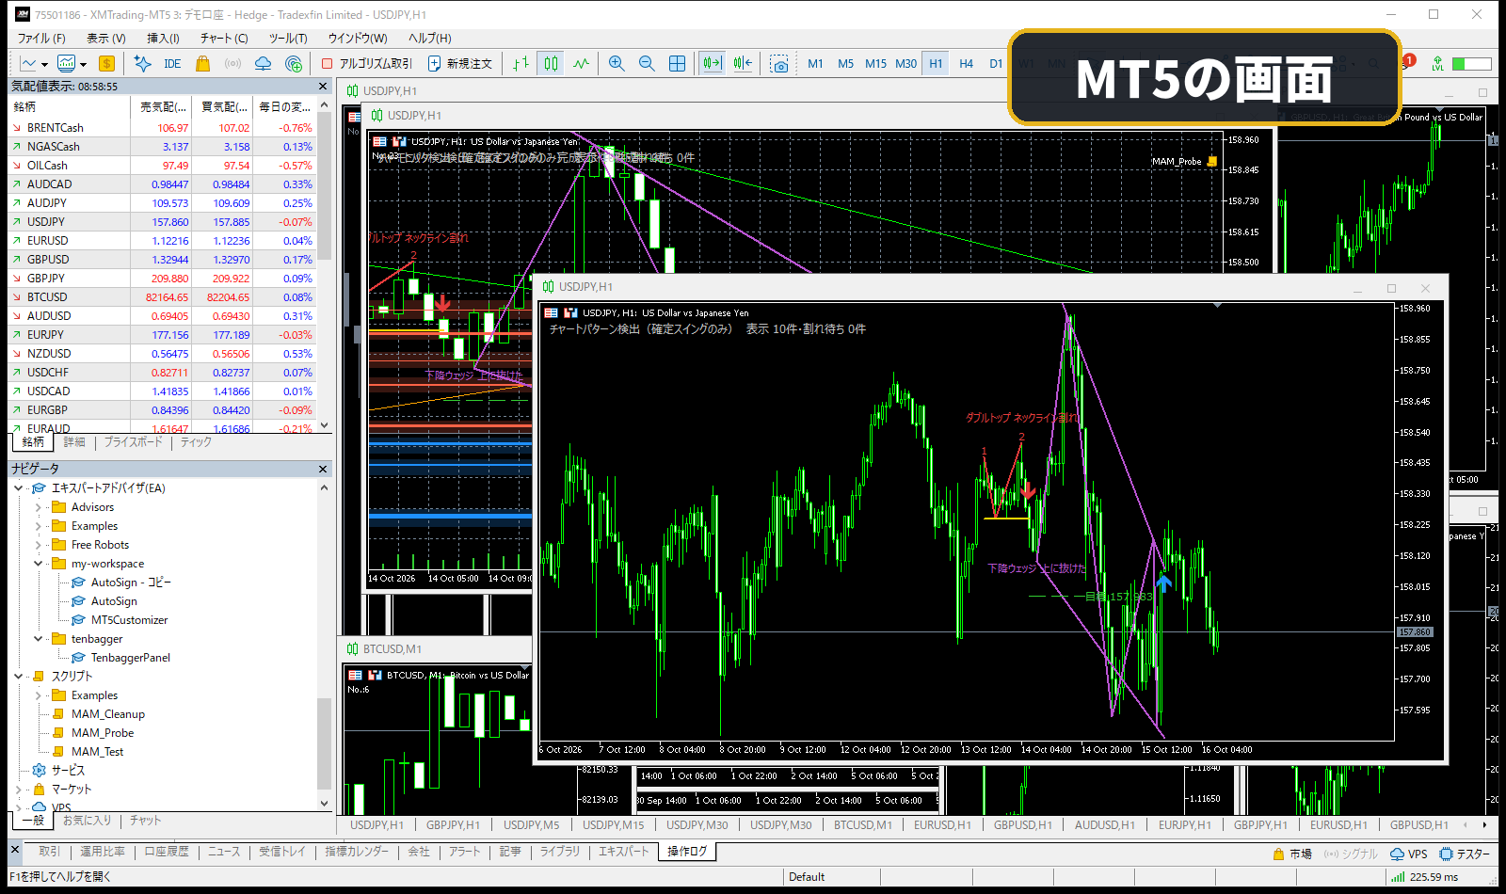Select the BTCUSD,M1 chart tab
Image resolution: width=1506 pixels, height=894 pixels.
(x=863, y=825)
